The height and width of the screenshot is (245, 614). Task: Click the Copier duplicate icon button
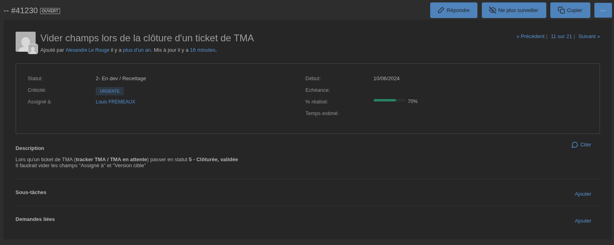[561, 10]
